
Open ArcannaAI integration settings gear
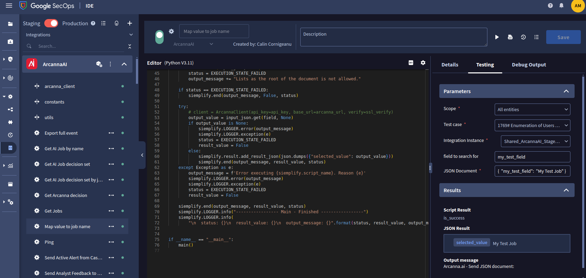(x=99, y=64)
